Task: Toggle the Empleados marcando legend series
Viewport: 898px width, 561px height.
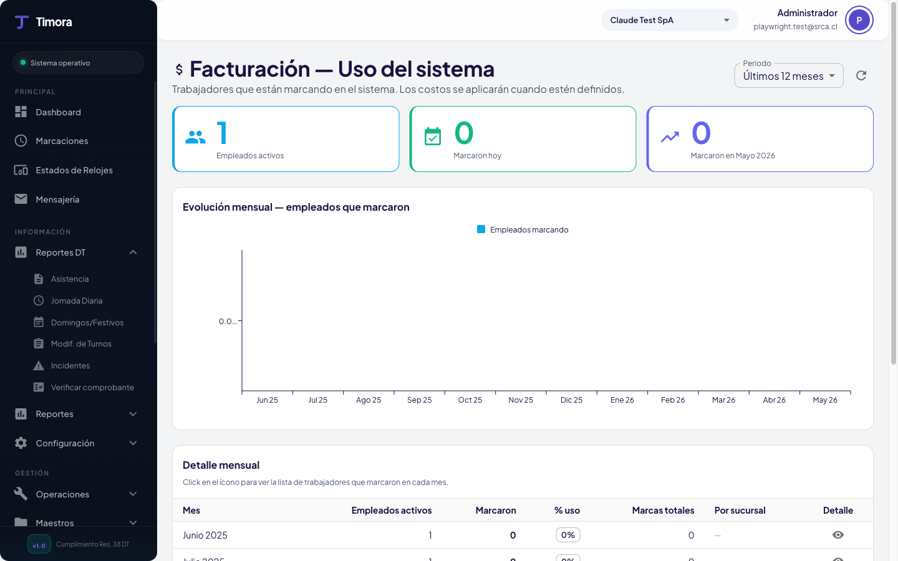Action: [523, 229]
